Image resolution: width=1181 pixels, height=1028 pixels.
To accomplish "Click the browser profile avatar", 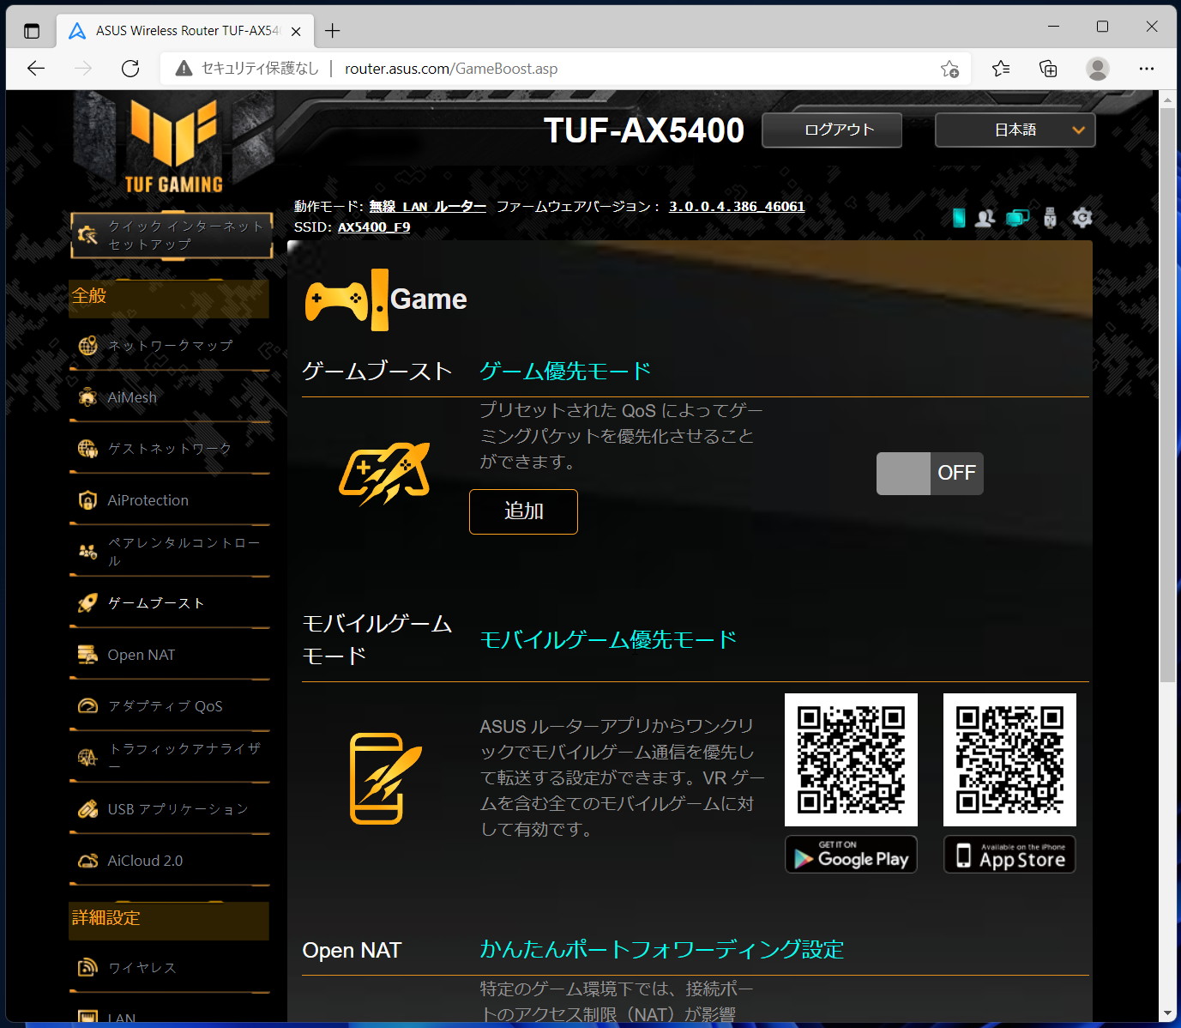I will pos(1098,69).
